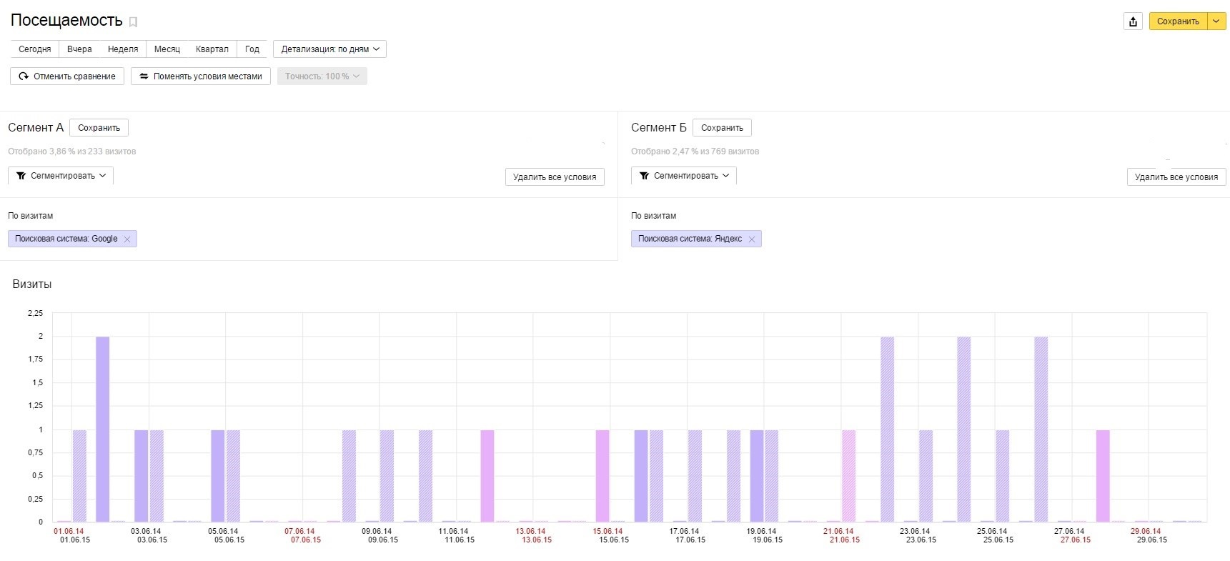Click the tall solid bar with value 2 after 01.06
Image resolution: width=1230 pixels, height=561 pixels.
tap(102, 429)
